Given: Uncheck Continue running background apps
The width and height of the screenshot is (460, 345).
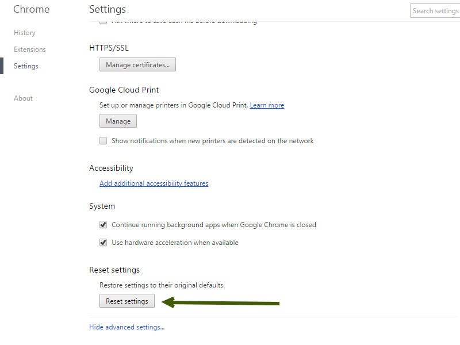Looking at the screenshot, I should [103, 225].
